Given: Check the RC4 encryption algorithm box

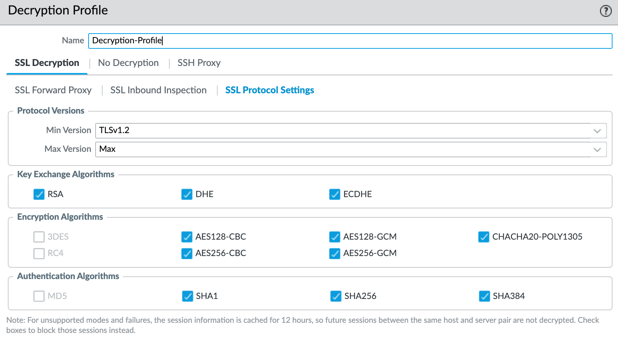Looking at the screenshot, I should click(39, 253).
